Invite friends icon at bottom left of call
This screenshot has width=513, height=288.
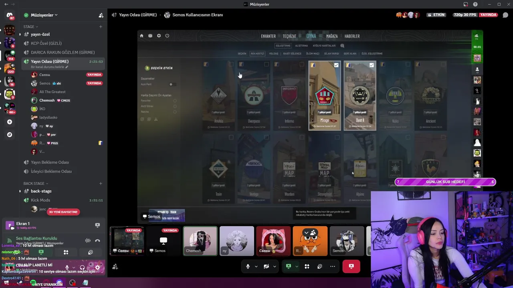tap(115, 267)
